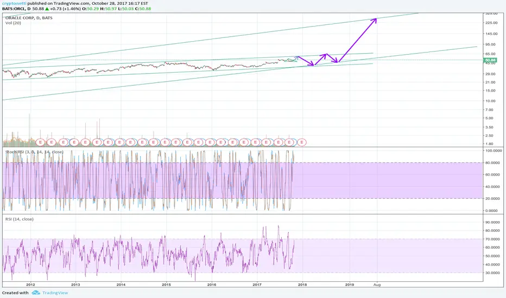Click the 2012 time axis label
The width and height of the screenshot is (506, 298).
point(30,284)
